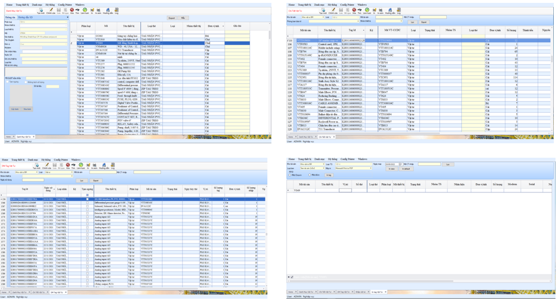Click Tìm search icon in DM Tag Vật Tư toolbar

coord(74,165)
